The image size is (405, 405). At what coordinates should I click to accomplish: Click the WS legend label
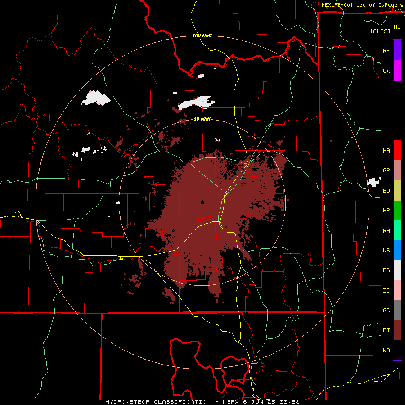[386, 251]
